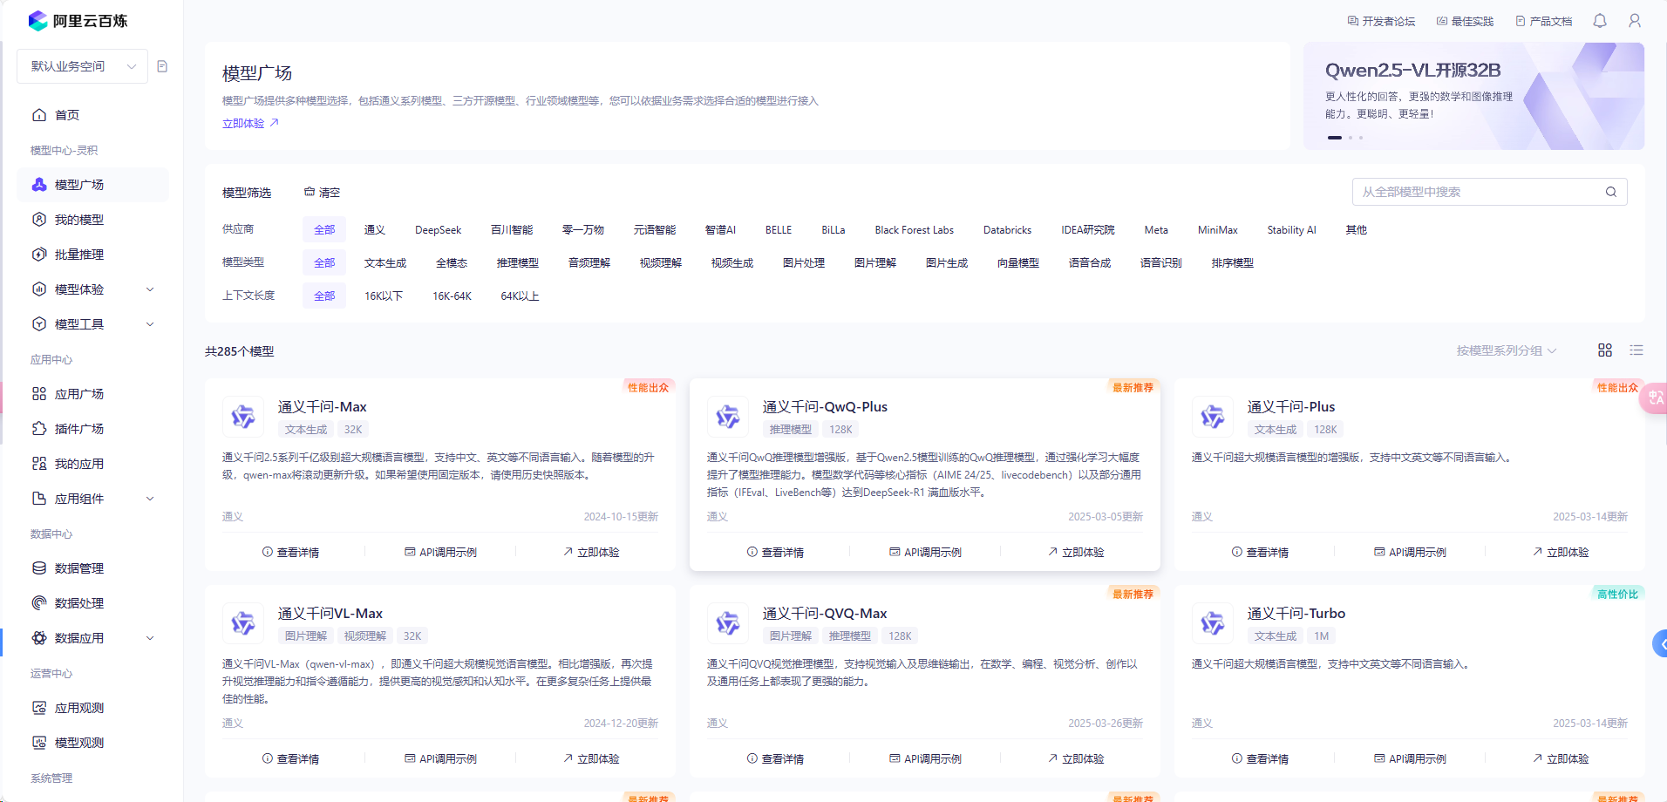1667x802 pixels.
Task: Click the model search input field
Action: pos(1489,192)
